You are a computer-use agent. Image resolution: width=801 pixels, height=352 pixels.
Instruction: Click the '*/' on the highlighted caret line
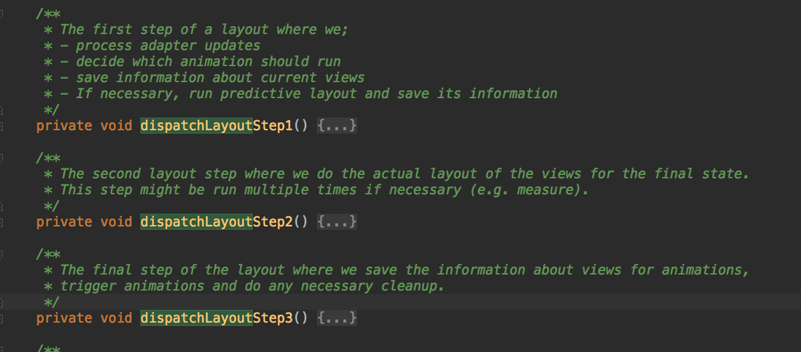[x=52, y=302]
